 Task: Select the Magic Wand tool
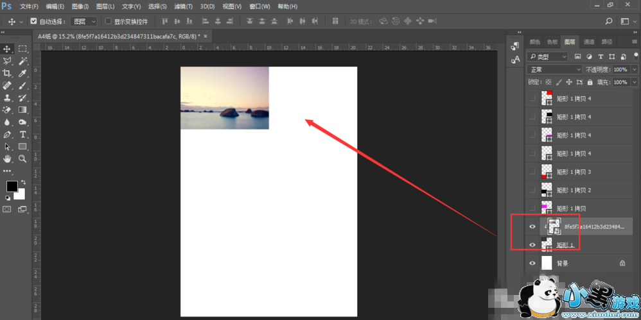click(22, 61)
